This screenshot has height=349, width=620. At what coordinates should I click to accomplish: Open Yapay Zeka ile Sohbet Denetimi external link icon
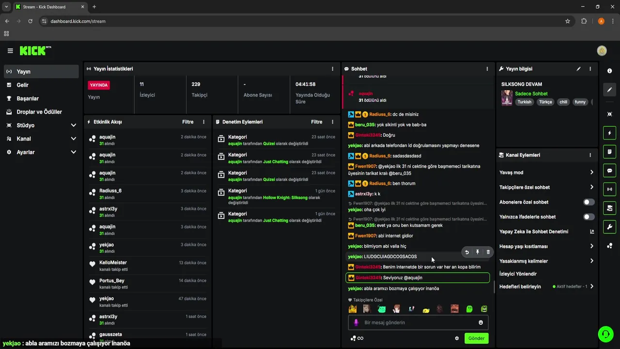click(592, 232)
